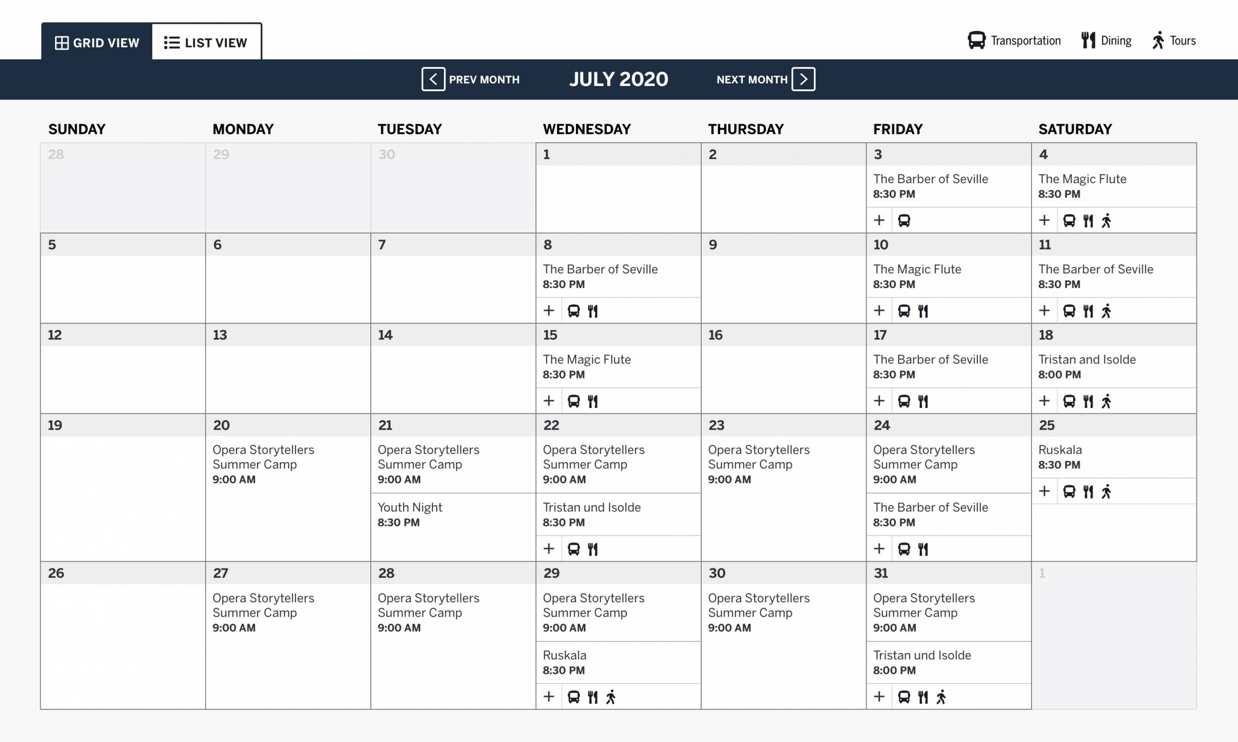Go to previous month arrow
Screen dimensions: 1238x742
[433, 79]
